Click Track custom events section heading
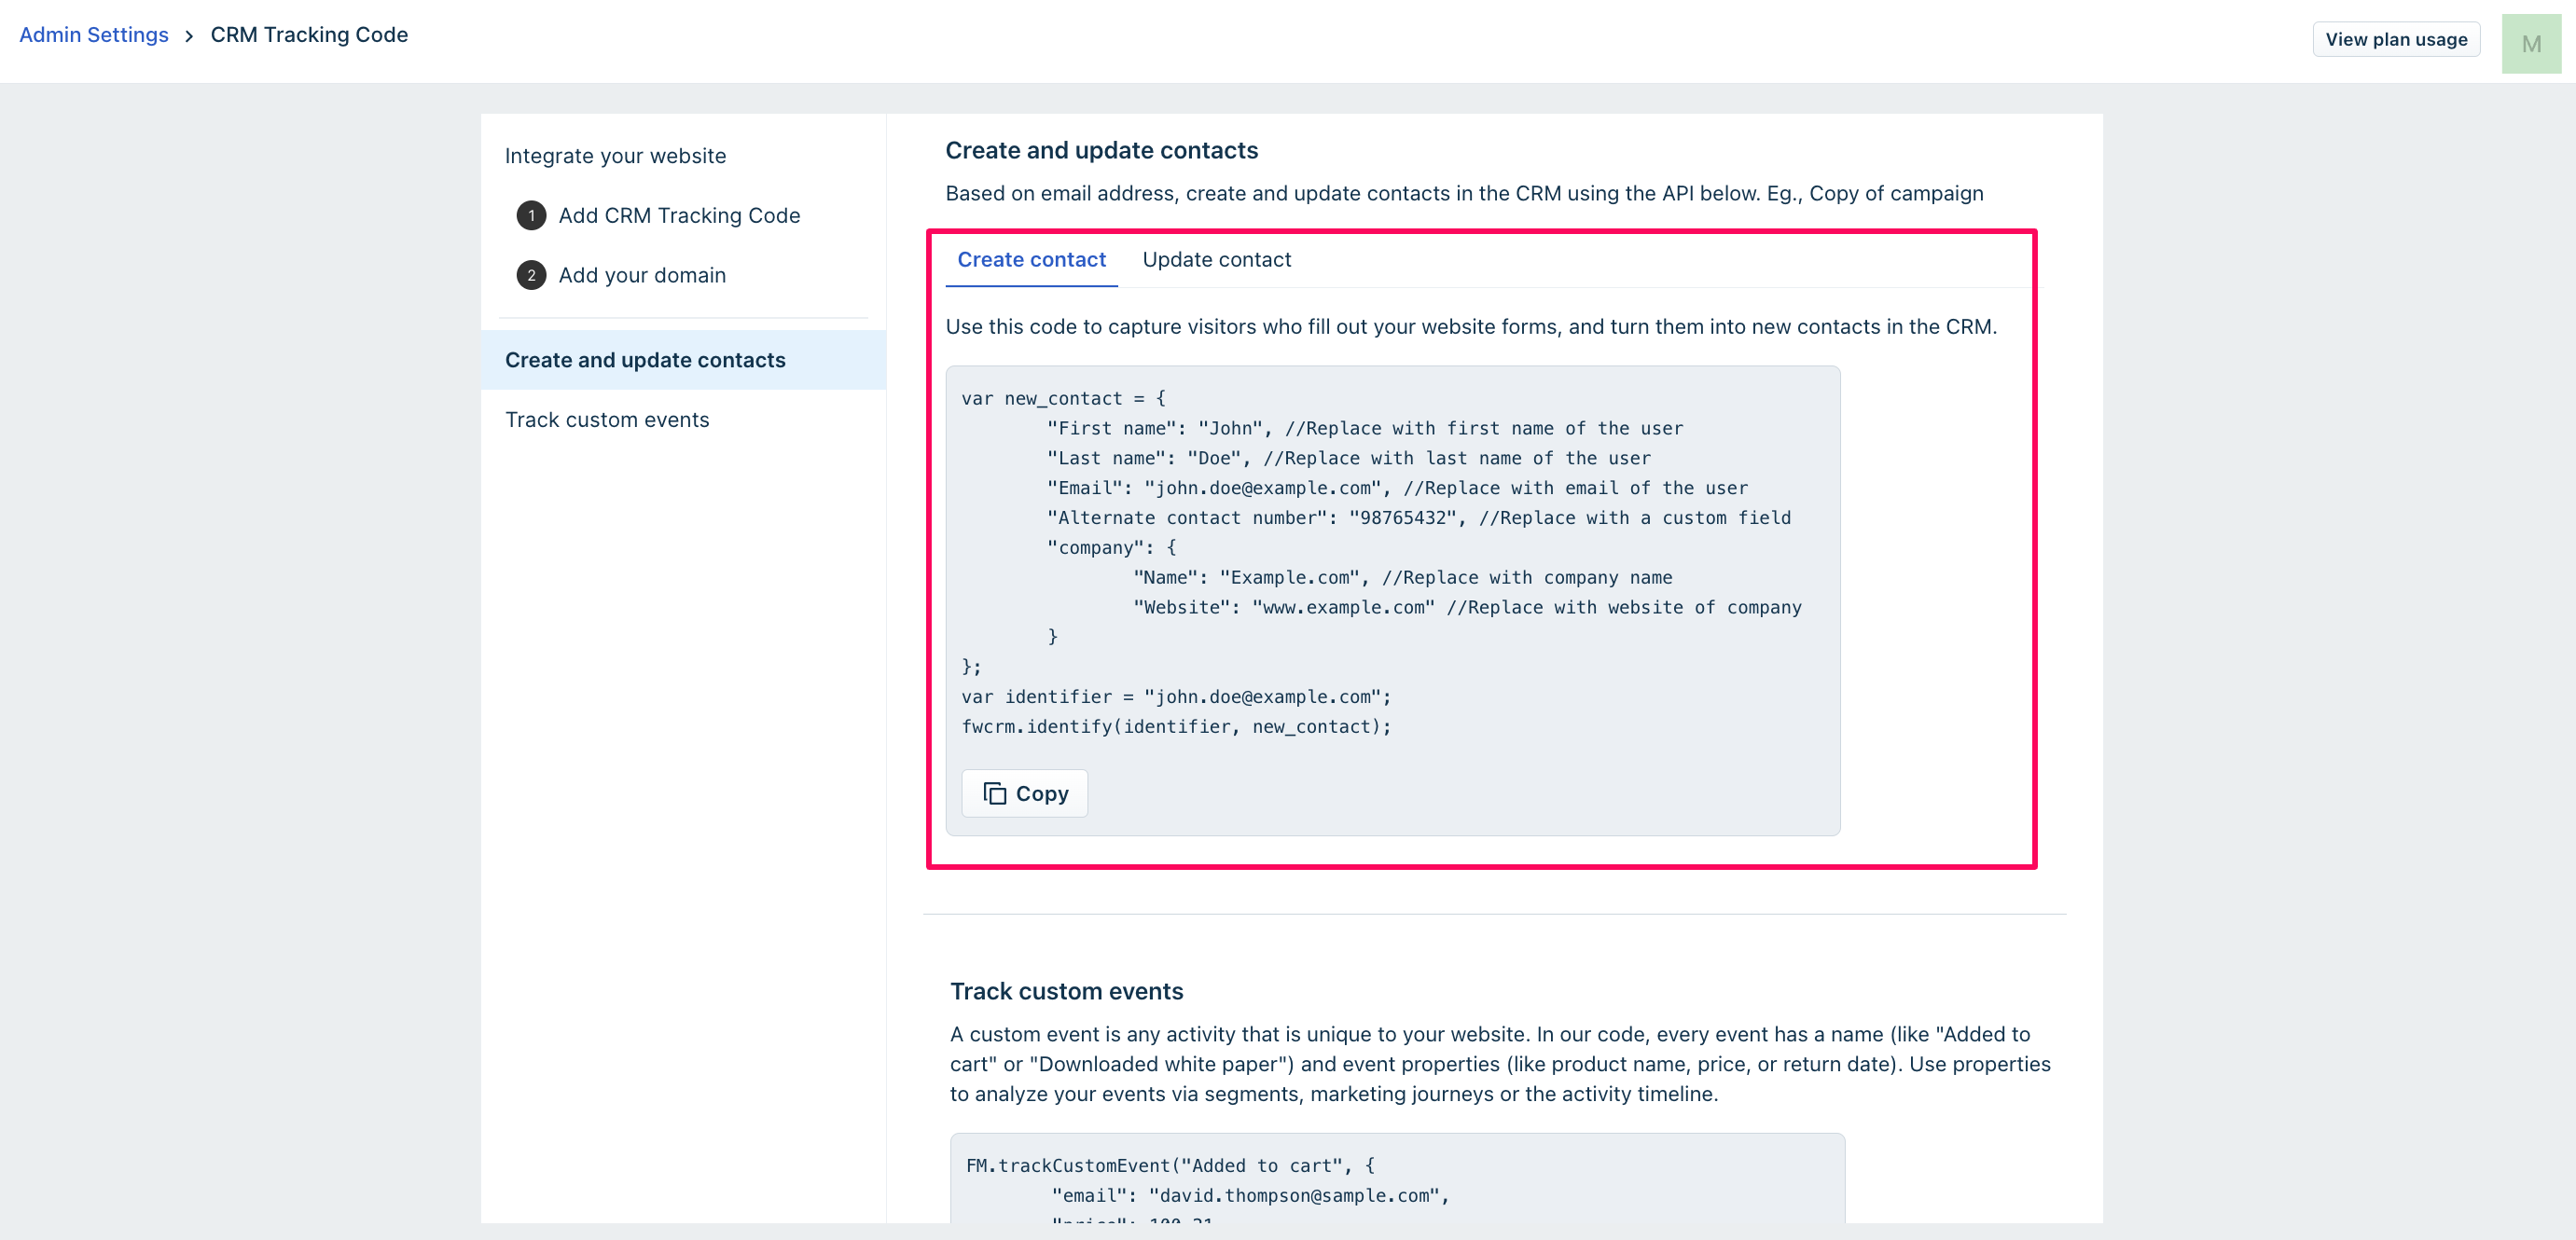Viewport: 2576px width, 1240px height. [x=1066, y=991]
